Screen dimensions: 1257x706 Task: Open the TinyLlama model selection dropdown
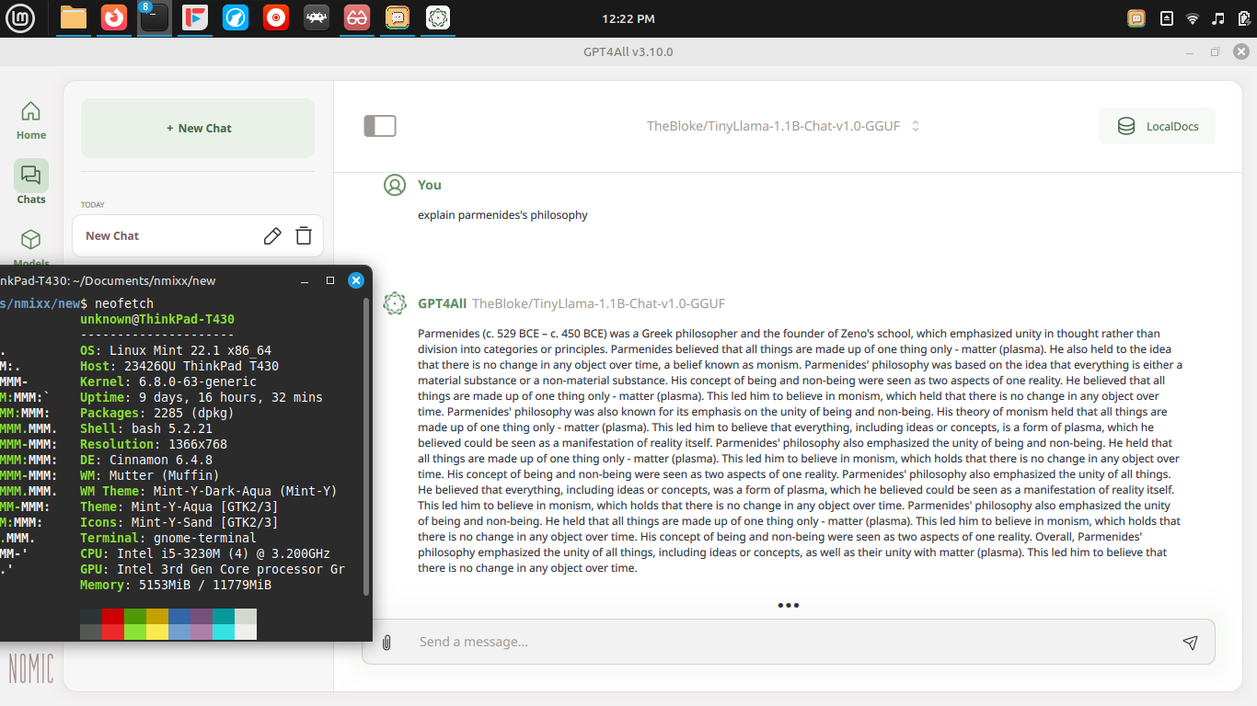(782, 126)
